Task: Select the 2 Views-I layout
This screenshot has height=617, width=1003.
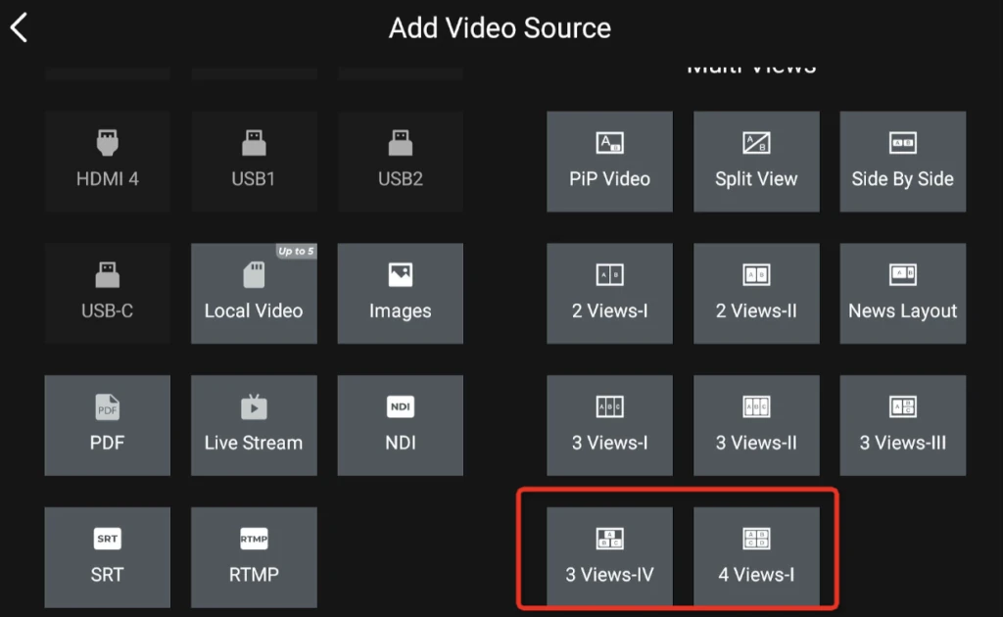Action: click(x=609, y=294)
